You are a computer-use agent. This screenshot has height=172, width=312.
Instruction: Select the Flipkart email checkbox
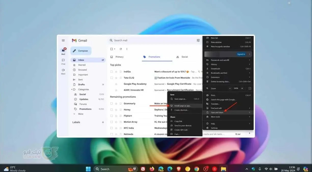coord(112,116)
